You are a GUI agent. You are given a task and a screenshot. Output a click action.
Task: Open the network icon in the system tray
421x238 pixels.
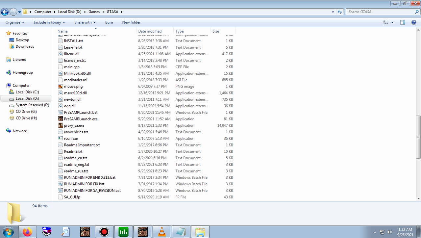click(383, 232)
